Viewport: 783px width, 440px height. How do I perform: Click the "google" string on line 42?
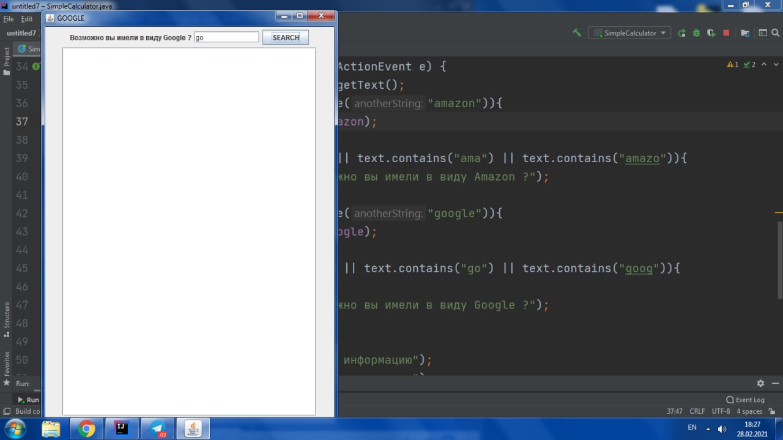point(455,213)
